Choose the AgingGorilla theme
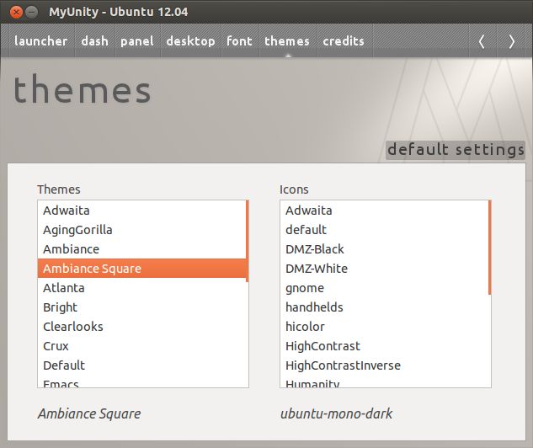Screen dimensions: 533x448 pos(141,230)
